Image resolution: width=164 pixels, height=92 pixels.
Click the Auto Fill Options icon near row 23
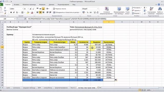point(116,80)
